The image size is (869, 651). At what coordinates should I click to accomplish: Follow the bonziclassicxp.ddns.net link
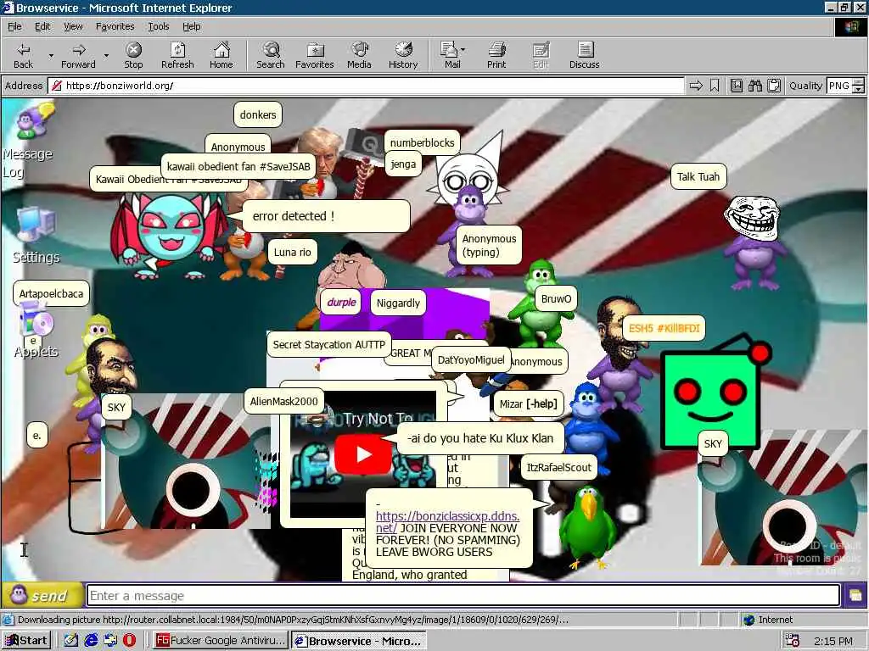447,521
